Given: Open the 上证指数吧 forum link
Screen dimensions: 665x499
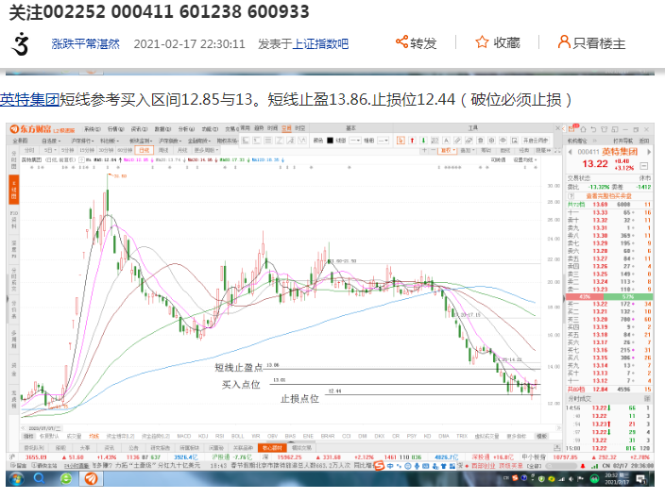Looking at the screenshot, I should pyautogui.click(x=320, y=43).
